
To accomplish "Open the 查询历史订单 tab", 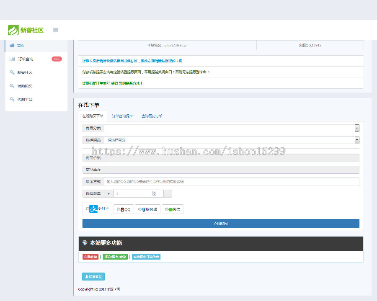I will (x=152, y=116).
